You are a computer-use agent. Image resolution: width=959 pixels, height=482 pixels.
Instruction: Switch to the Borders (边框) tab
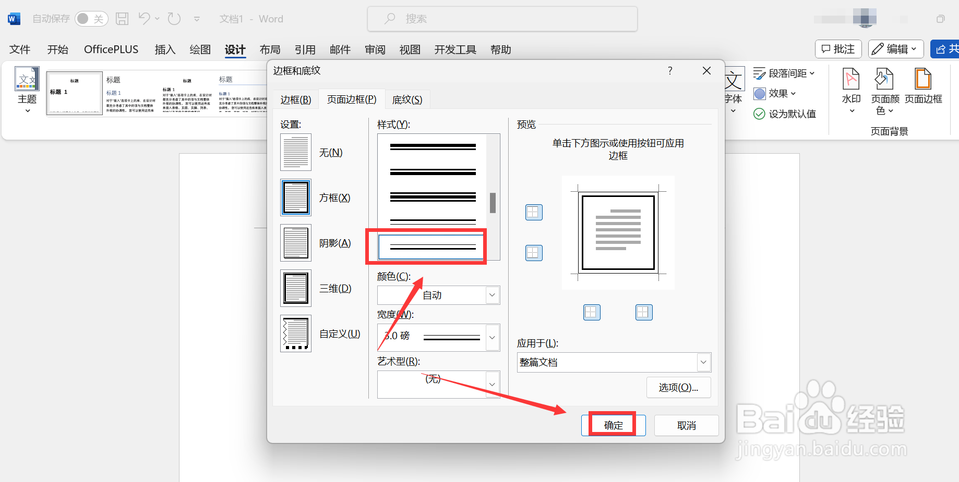point(296,100)
